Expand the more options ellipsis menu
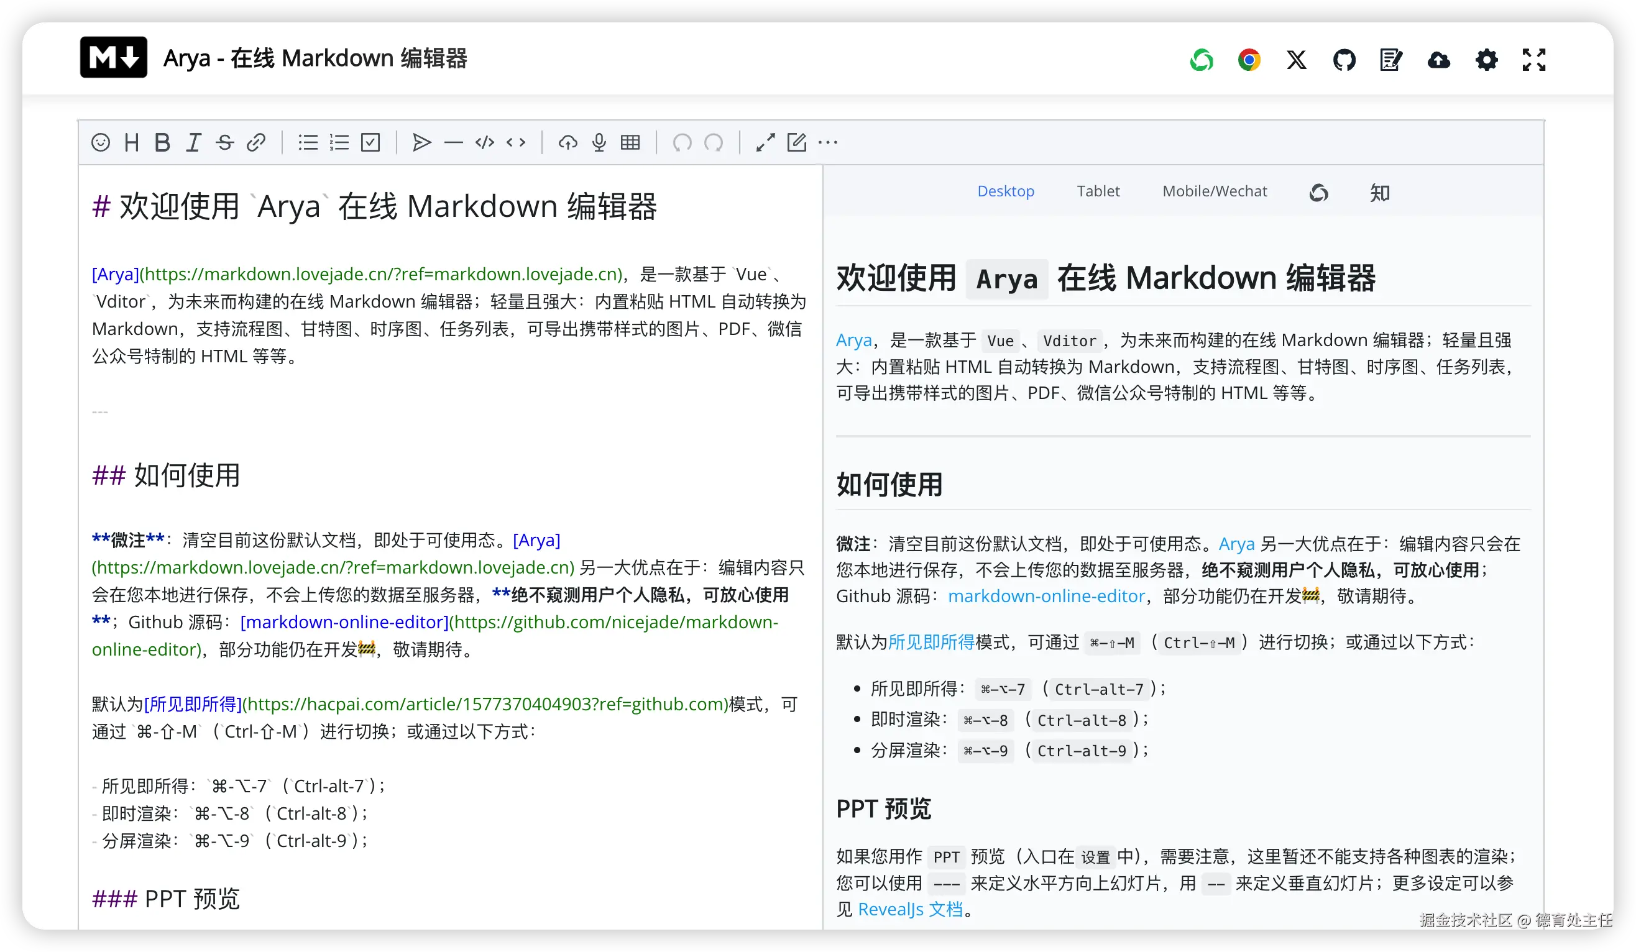The image size is (1636, 952). tap(828, 142)
